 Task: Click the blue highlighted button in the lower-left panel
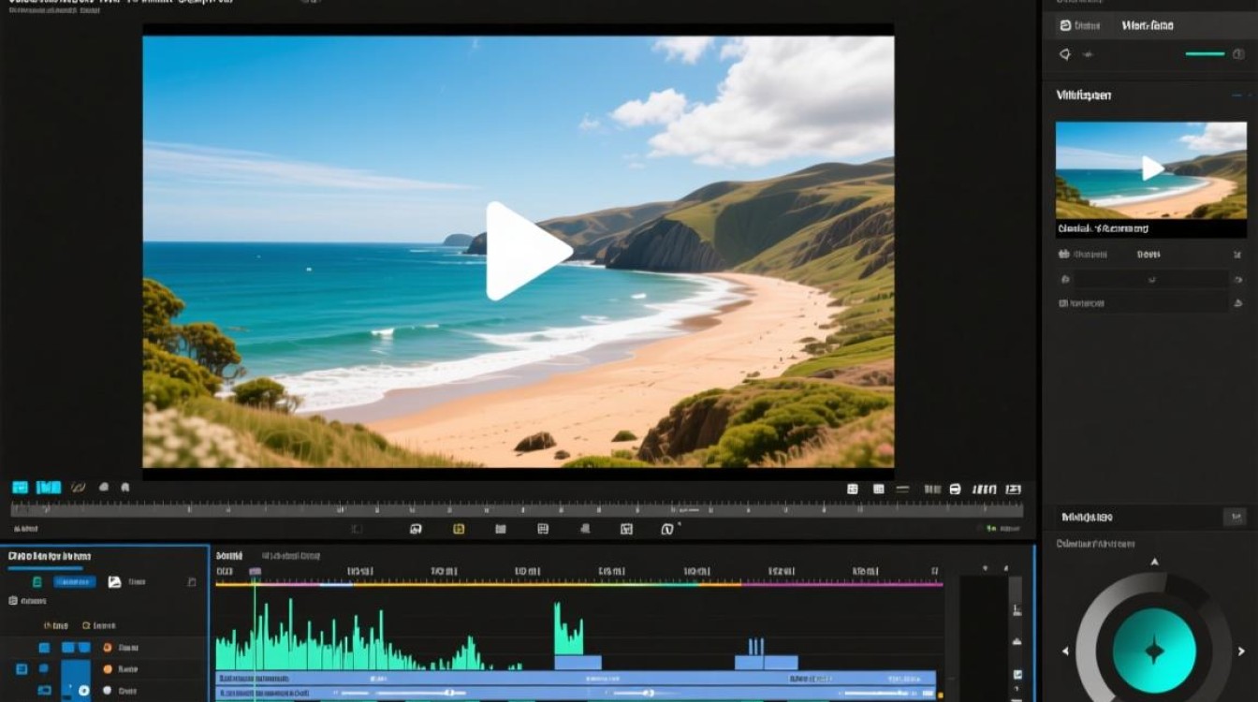[x=75, y=581]
